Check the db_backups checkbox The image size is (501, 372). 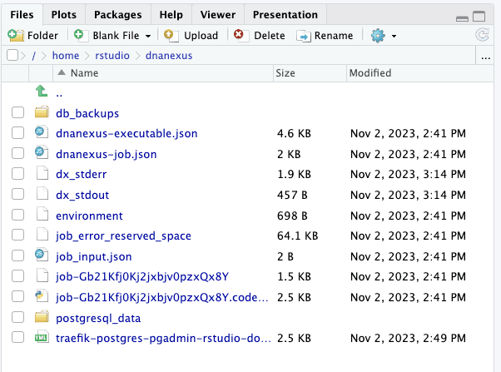(x=18, y=112)
